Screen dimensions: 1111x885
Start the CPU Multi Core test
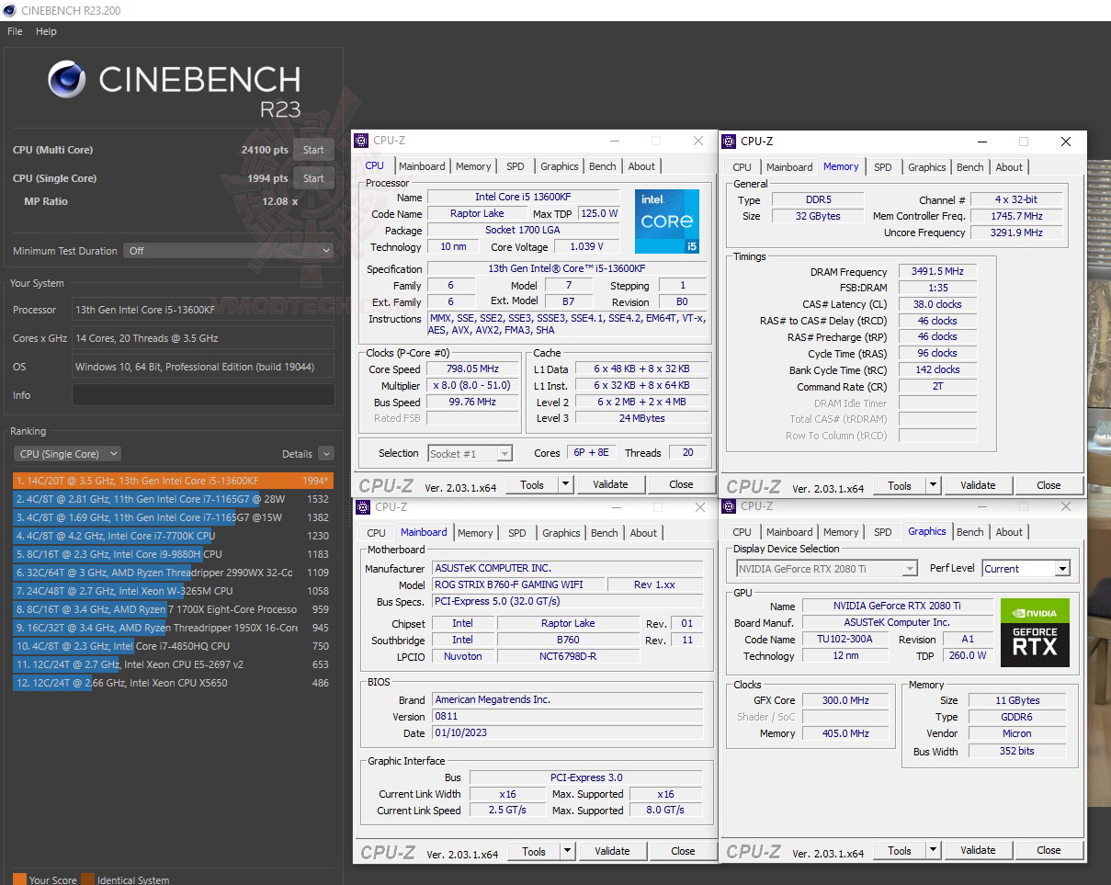tap(313, 150)
